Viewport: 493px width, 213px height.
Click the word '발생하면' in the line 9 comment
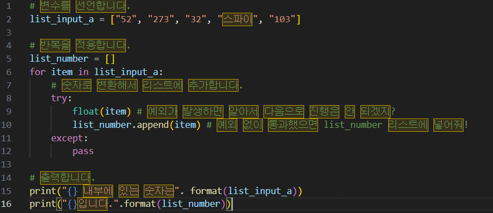click(203, 111)
